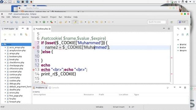
Task: Click the Search pencil toolbar icon
Action: [x=66, y=22]
